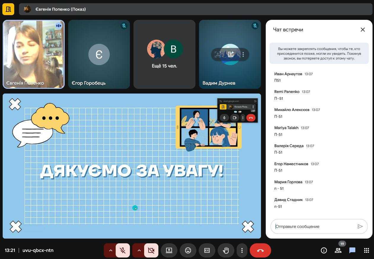
Task: Click the "Отправьте сообщение" message field
Action: coord(314,226)
